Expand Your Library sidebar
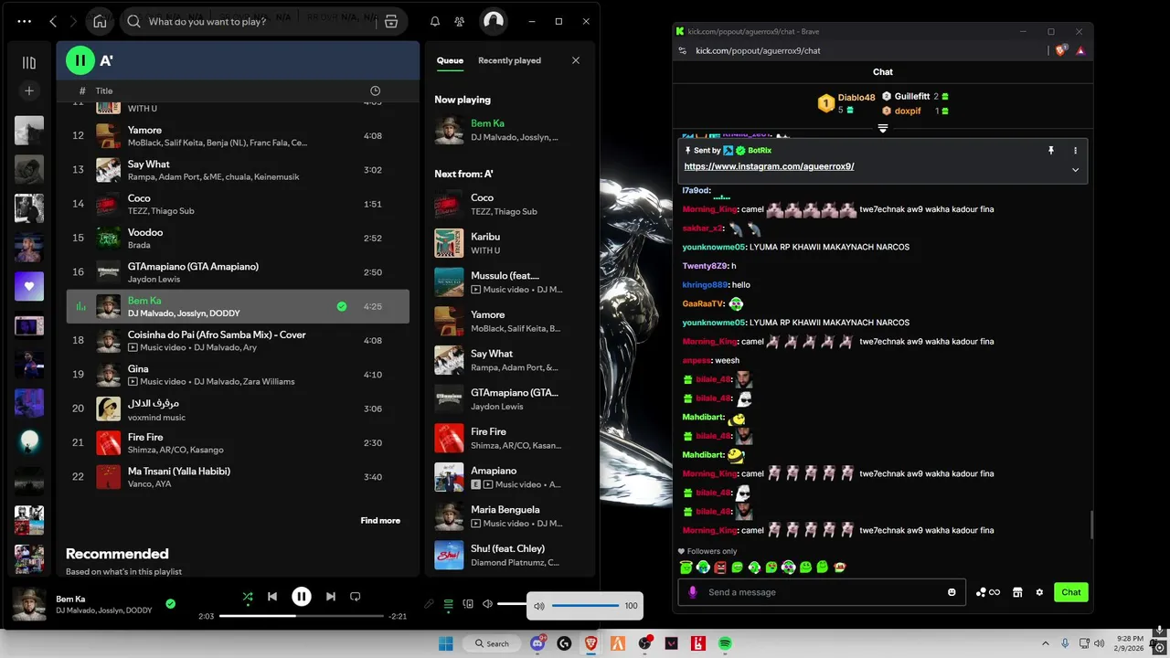Image resolution: width=1170 pixels, height=658 pixels. coord(29,63)
